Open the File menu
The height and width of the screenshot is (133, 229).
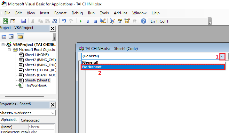point(7,13)
